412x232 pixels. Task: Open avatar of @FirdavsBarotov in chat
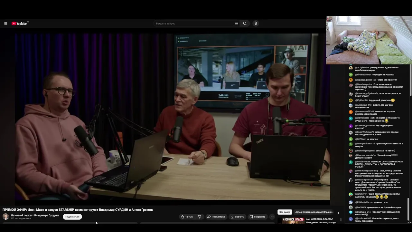351,75
